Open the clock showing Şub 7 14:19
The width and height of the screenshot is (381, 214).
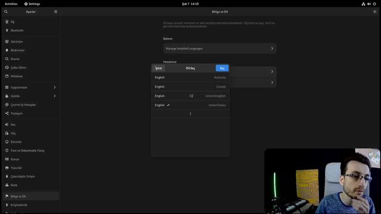(190, 4)
